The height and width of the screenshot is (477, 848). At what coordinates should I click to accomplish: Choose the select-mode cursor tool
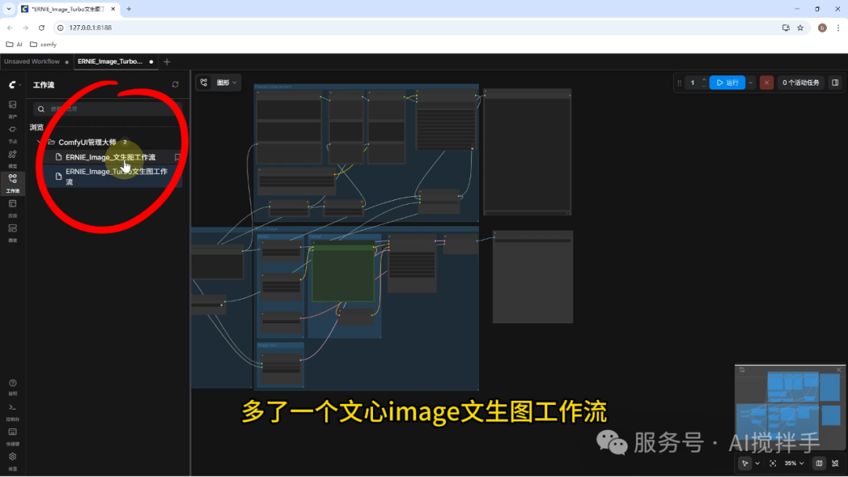(745, 463)
